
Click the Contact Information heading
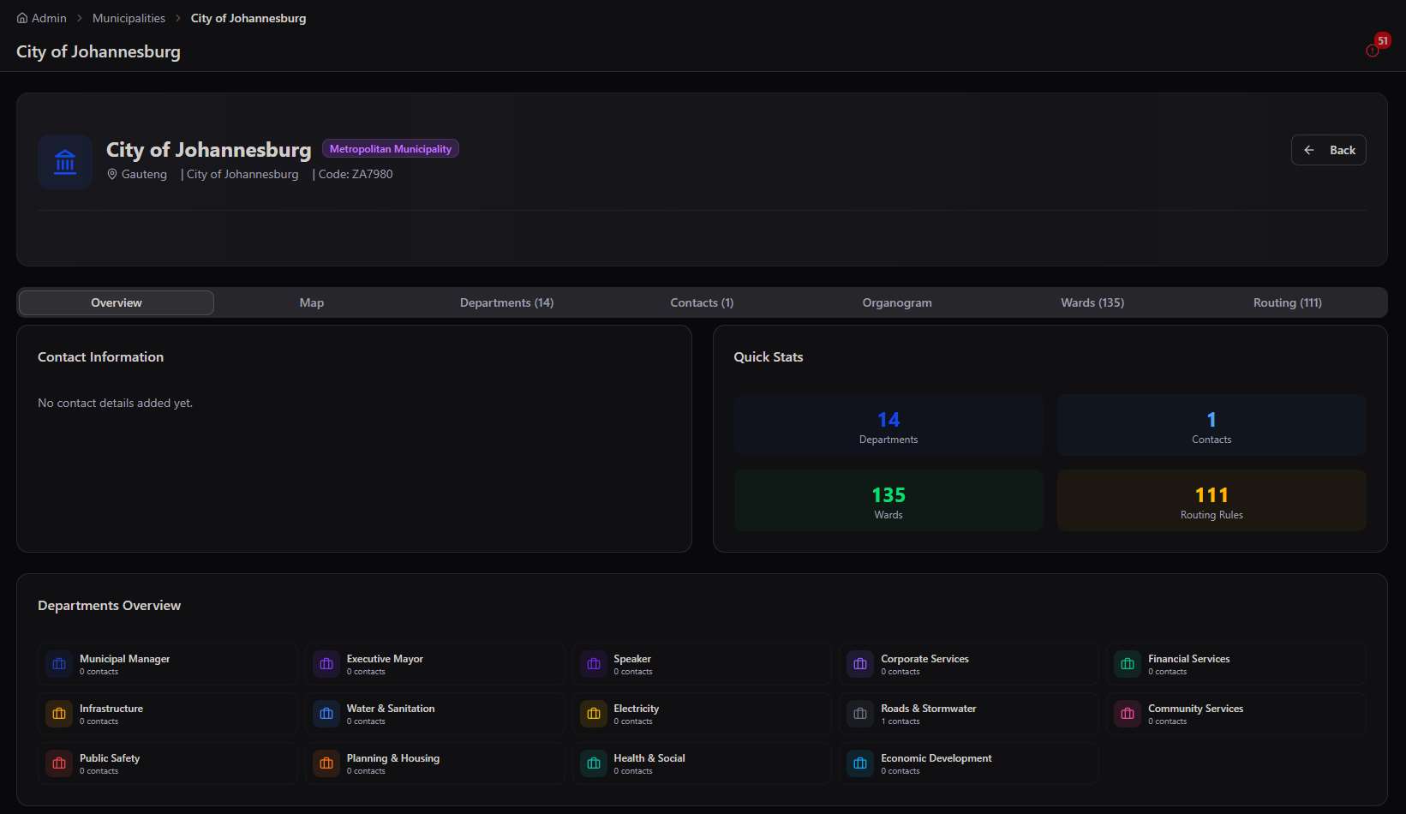(100, 357)
